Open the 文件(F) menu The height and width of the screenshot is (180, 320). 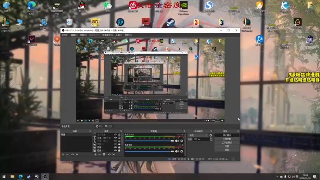click(65, 35)
